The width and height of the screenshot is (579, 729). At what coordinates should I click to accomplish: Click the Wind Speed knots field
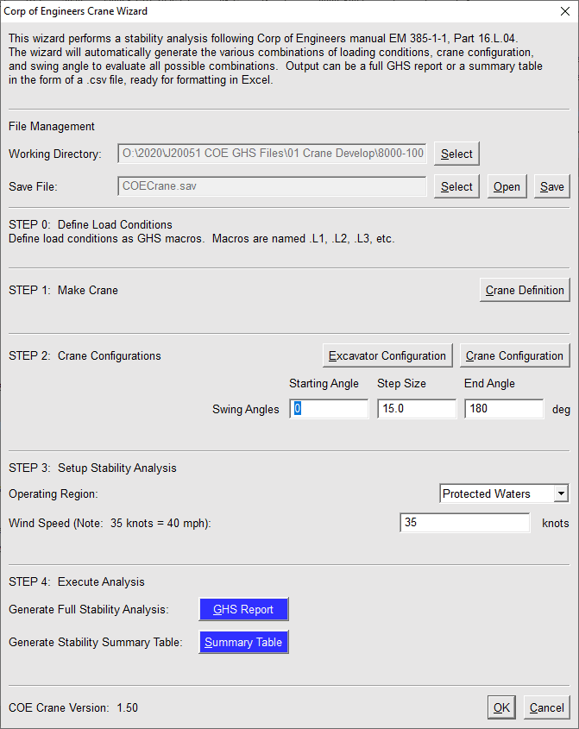pyautogui.click(x=464, y=523)
